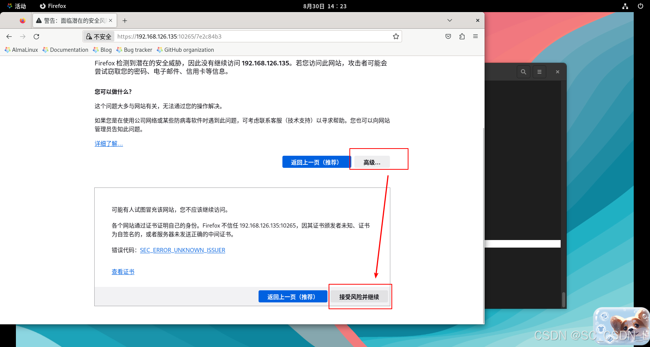Expand the list all tabs chevron
This screenshot has width=650, height=347.
(450, 20)
